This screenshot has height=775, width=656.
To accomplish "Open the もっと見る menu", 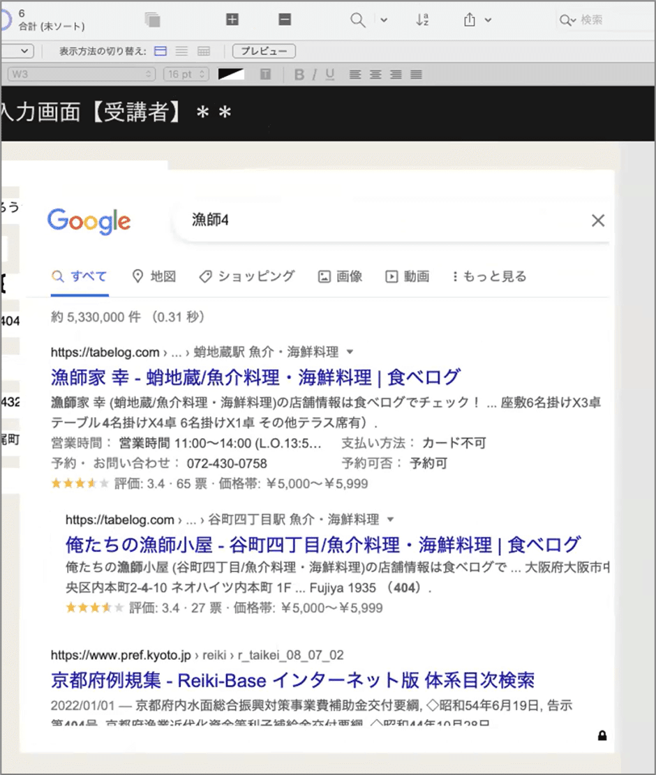I will tap(489, 276).
